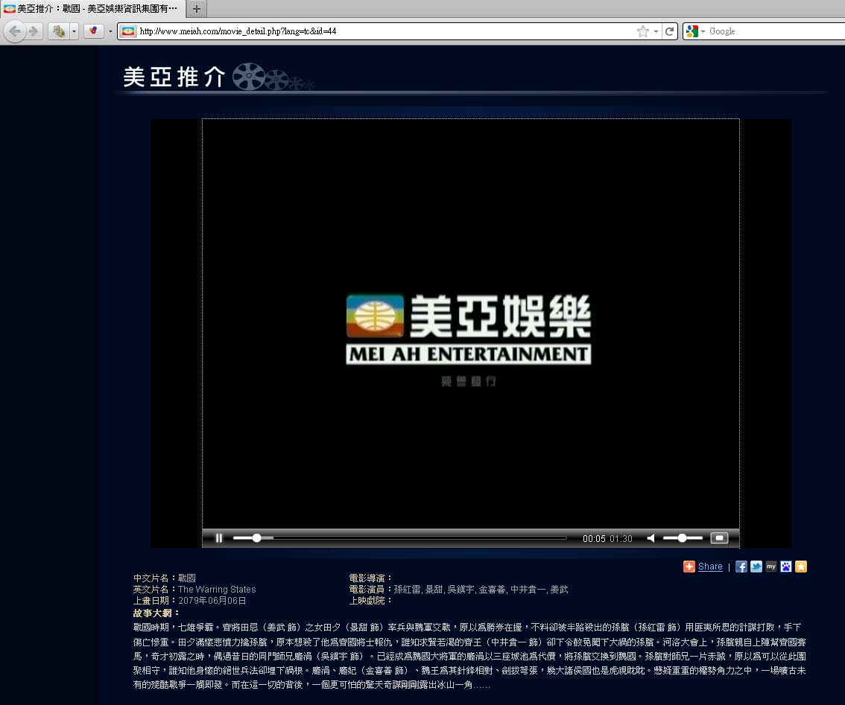
Task: Reload the page with the refresh button
Action: point(670,31)
